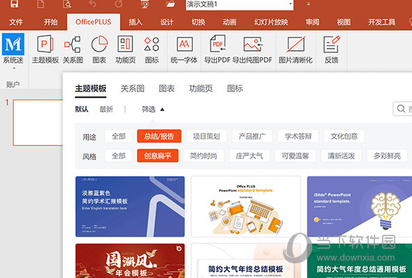
Task: Click the 功能页 ribbon icon
Action: [125, 49]
